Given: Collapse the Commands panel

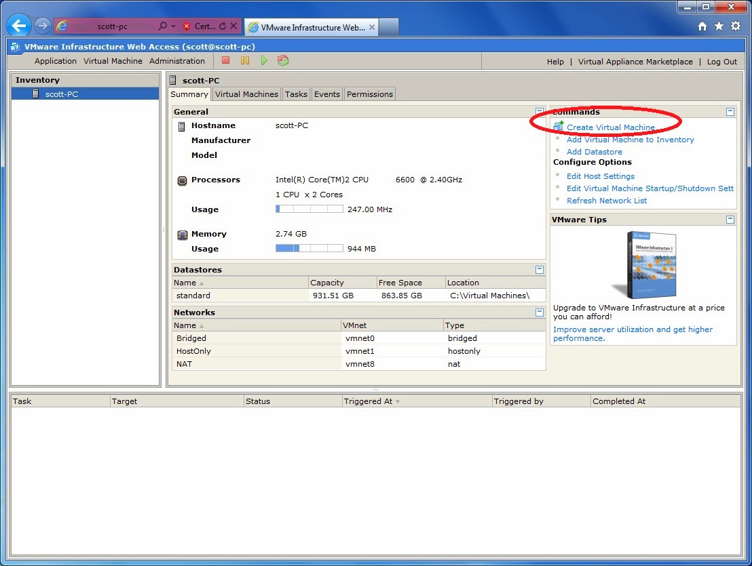Looking at the screenshot, I should click(x=730, y=112).
